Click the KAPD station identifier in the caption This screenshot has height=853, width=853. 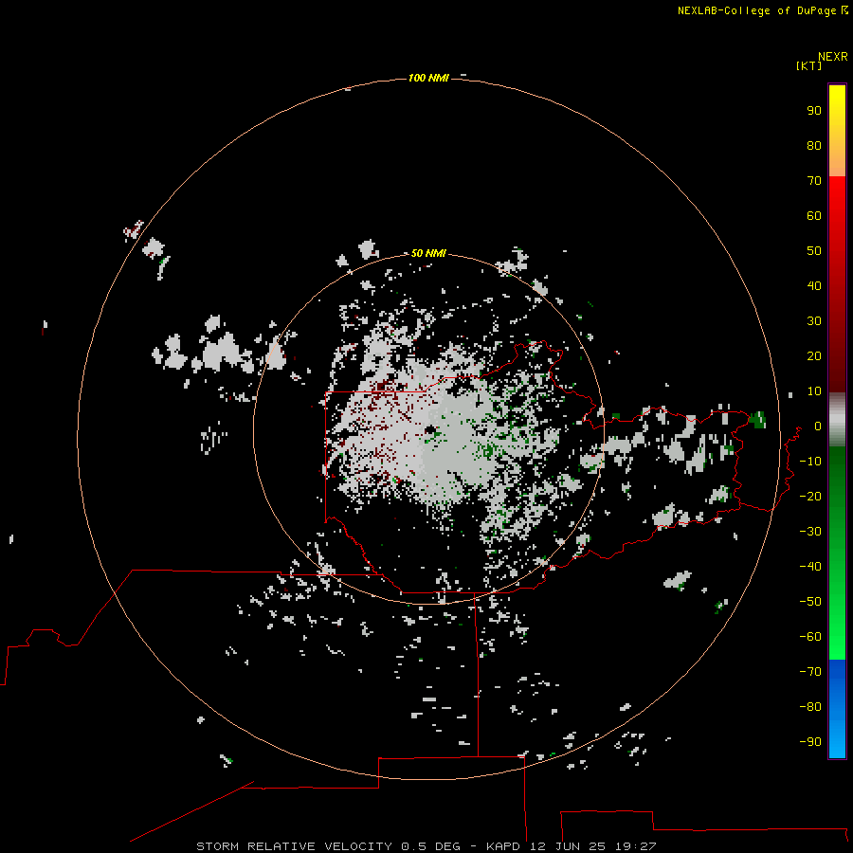click(504, 846)
